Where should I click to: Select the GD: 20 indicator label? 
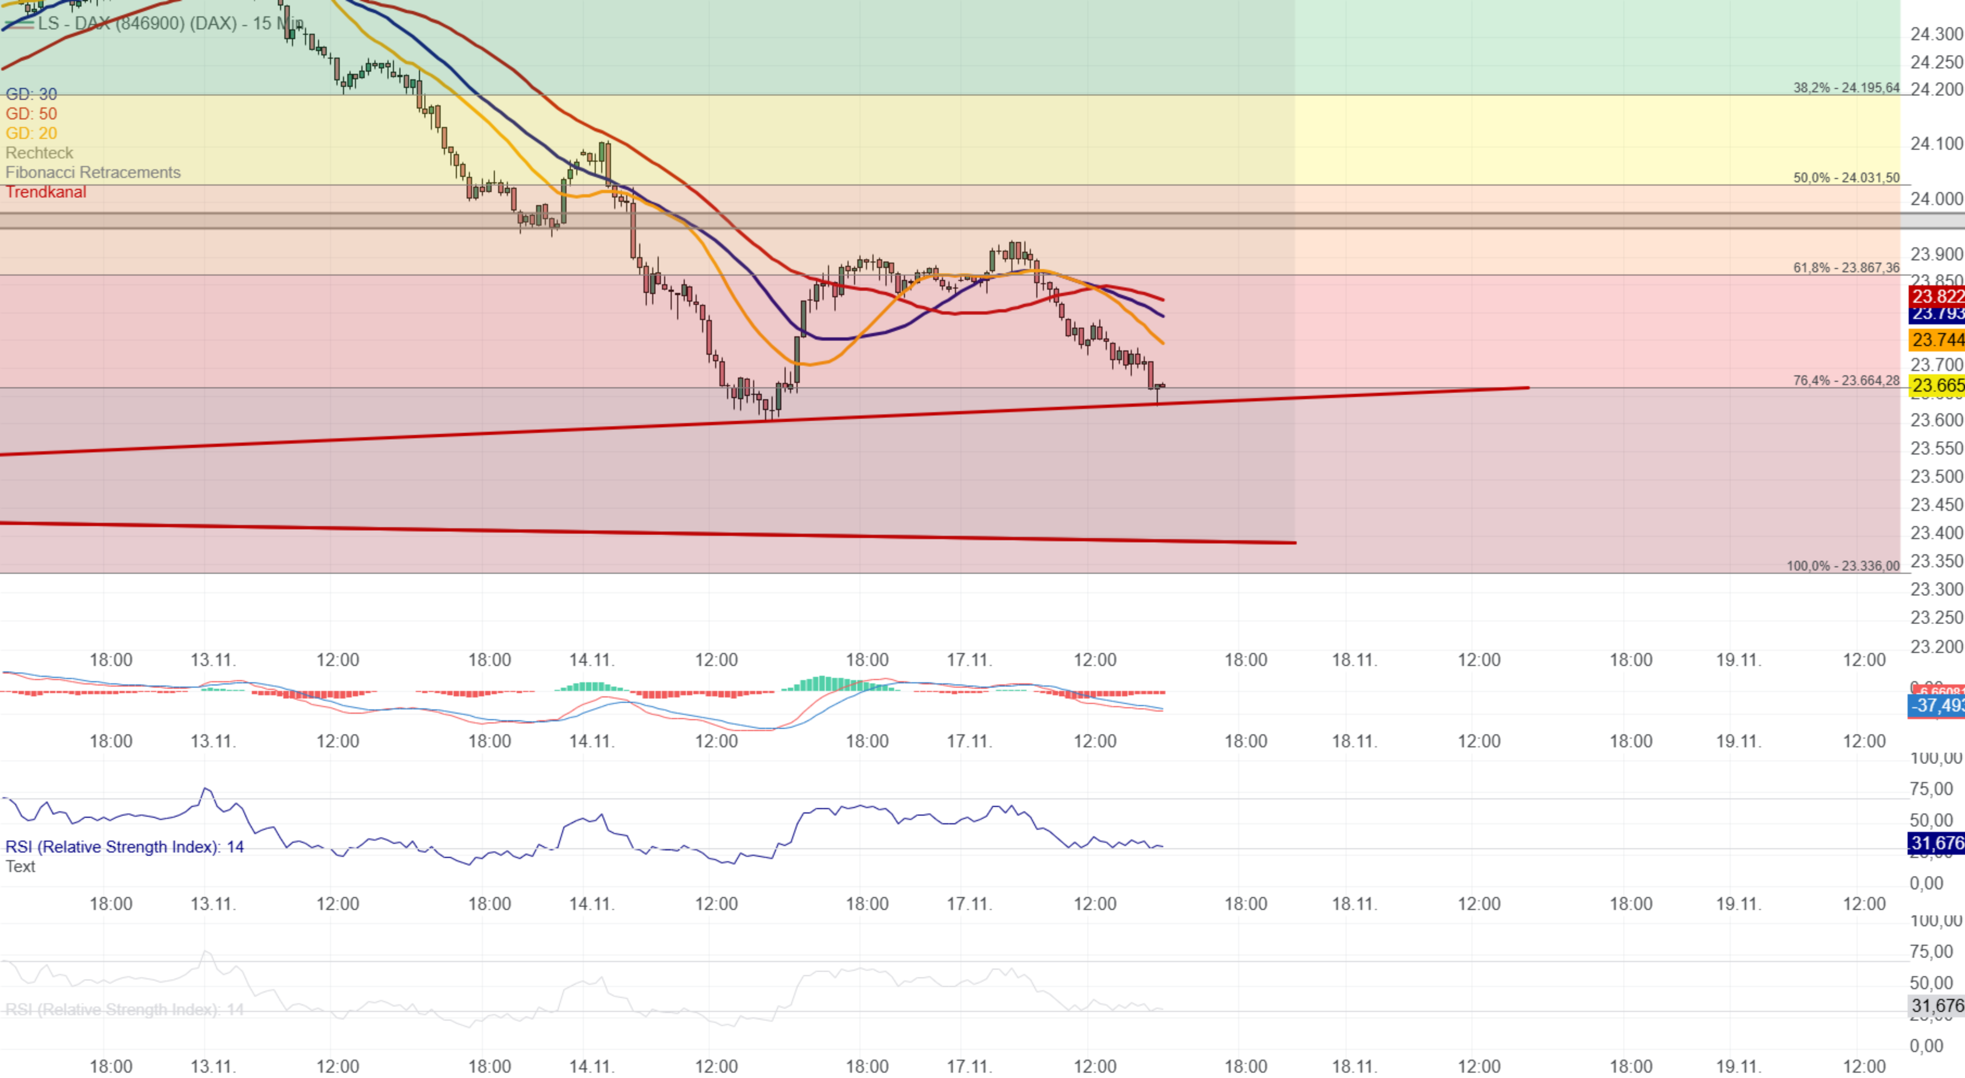pyautogui.click(x=31, y=133)
